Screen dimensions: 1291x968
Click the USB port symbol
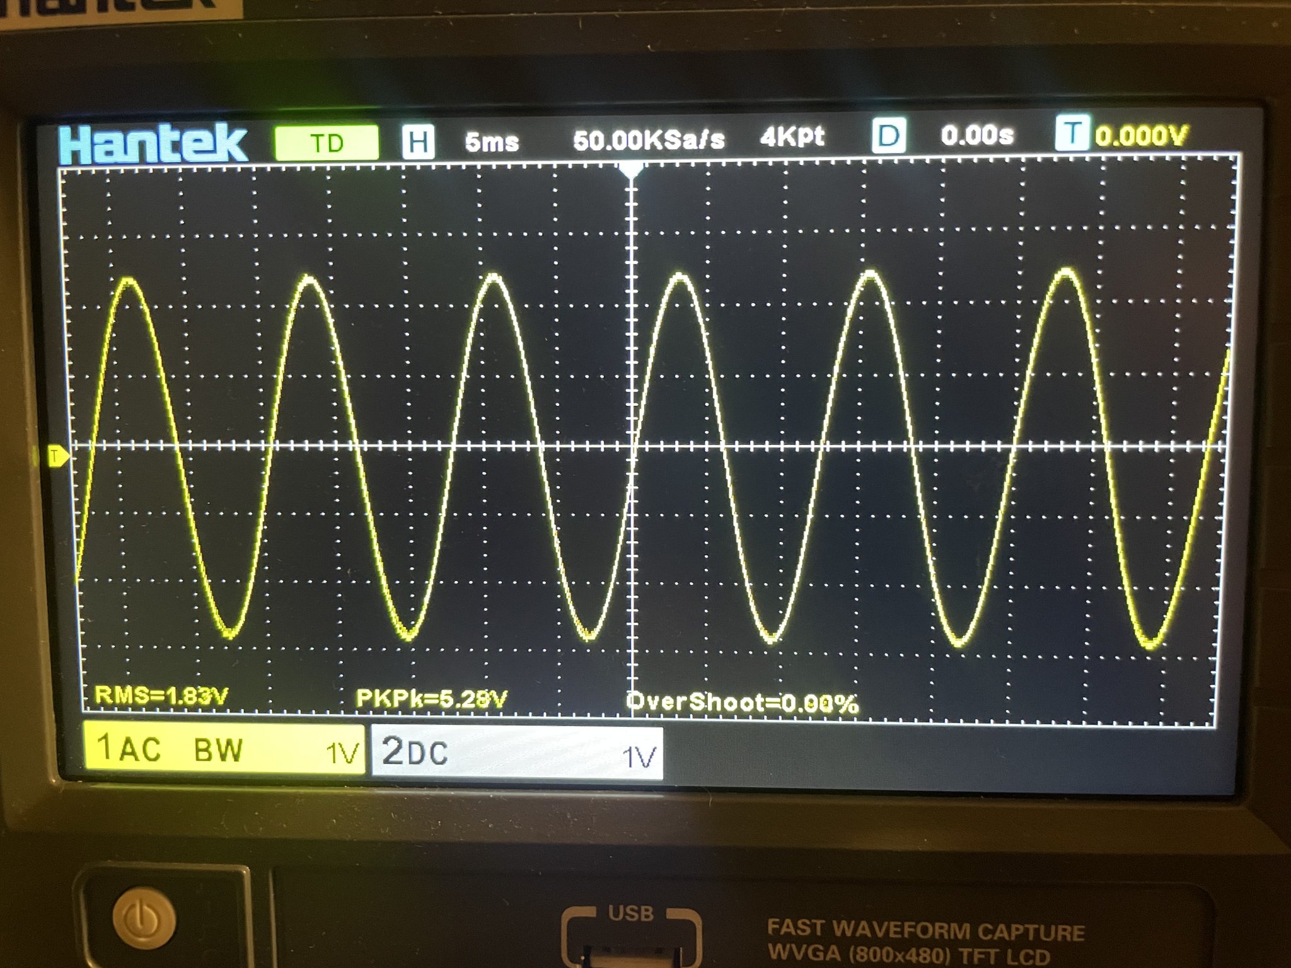pos(631,936)
